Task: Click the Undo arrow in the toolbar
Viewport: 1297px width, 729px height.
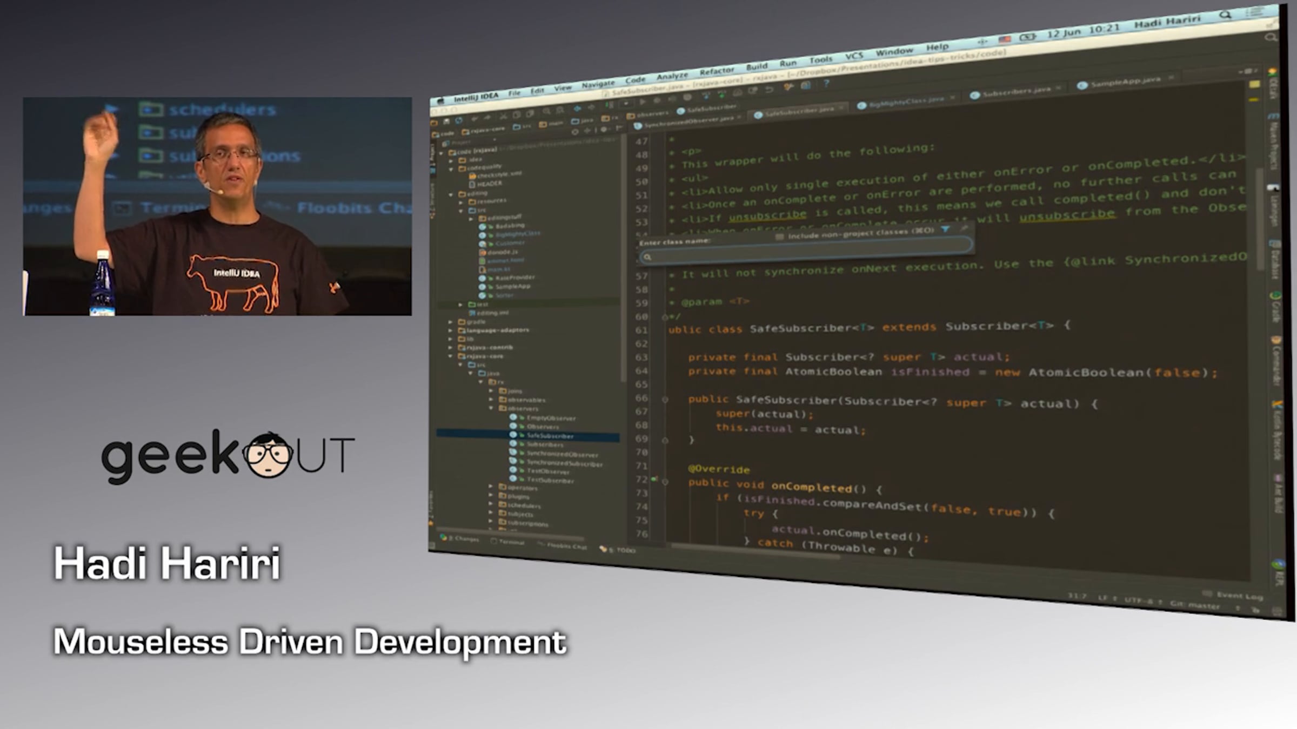Action: pyautogui.click(x=474, y=118)
